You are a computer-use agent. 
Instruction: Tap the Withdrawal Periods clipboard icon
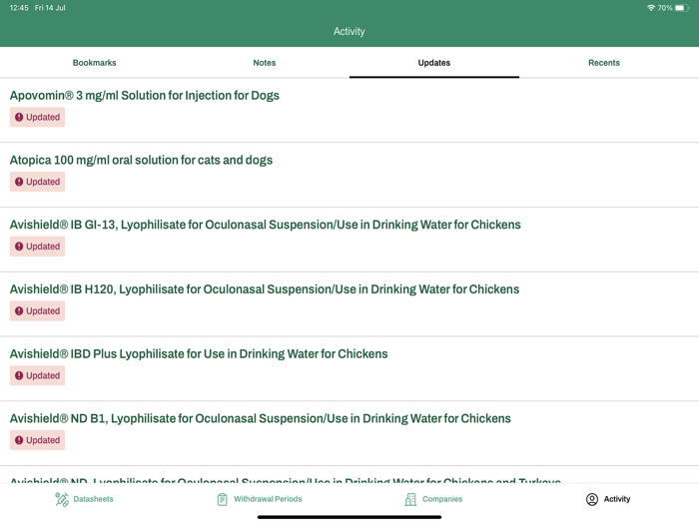[x=222, y=499]
